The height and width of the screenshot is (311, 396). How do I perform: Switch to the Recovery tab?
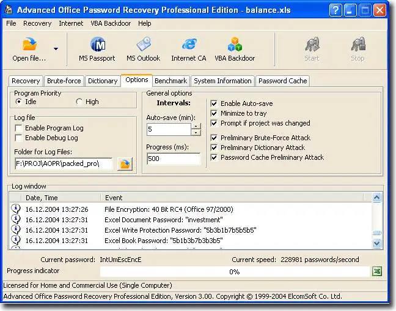(26, 81)
